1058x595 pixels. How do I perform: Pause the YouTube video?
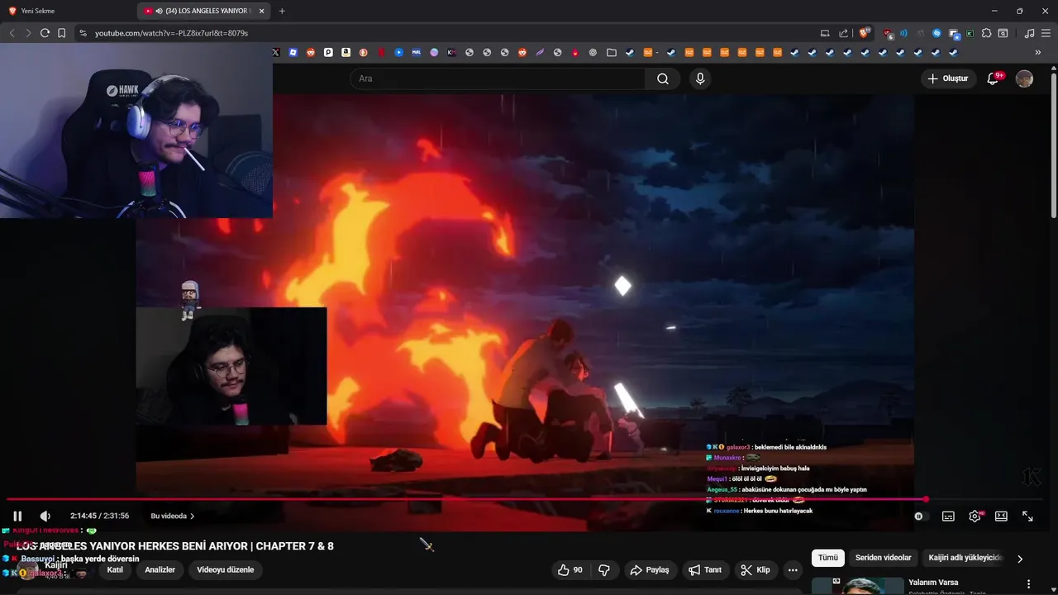point(17,516)
